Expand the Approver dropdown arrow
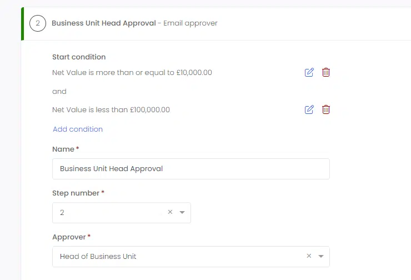This screenshot has width=411, height=280. coord(321,257)
